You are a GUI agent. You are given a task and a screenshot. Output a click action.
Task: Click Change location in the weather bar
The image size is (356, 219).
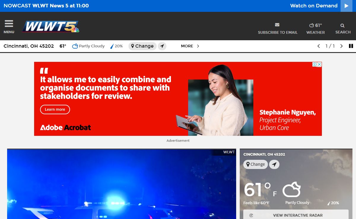coord(142,46)
